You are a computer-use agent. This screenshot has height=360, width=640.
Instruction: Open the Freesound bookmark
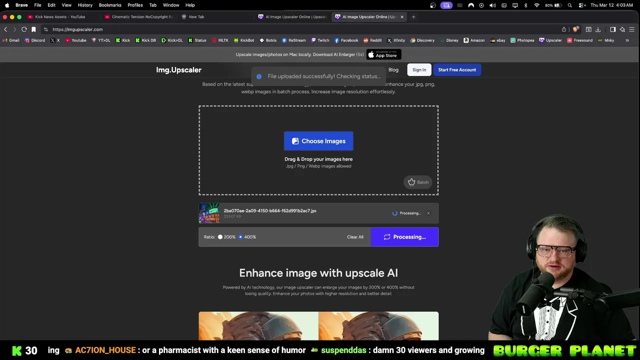pos(579,40)
